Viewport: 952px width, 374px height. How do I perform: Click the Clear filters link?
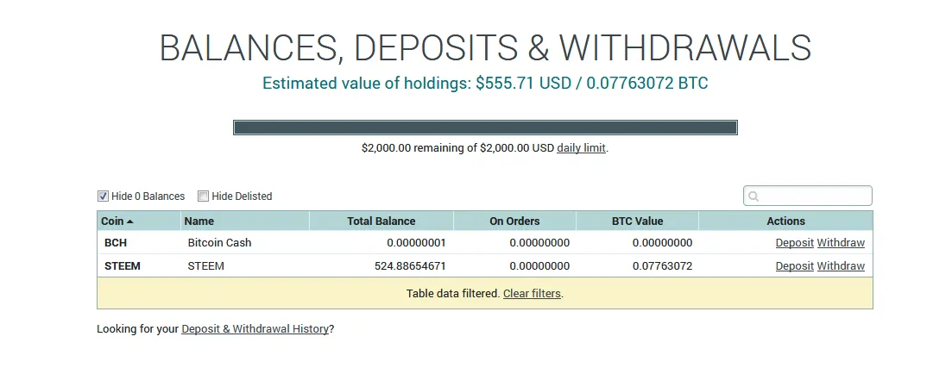[x=532, y=293]
